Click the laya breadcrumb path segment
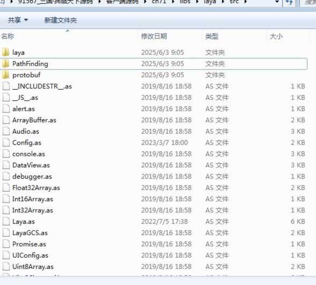Image resolution: width=316 pixels, height=285 pixels. [210, 2]
